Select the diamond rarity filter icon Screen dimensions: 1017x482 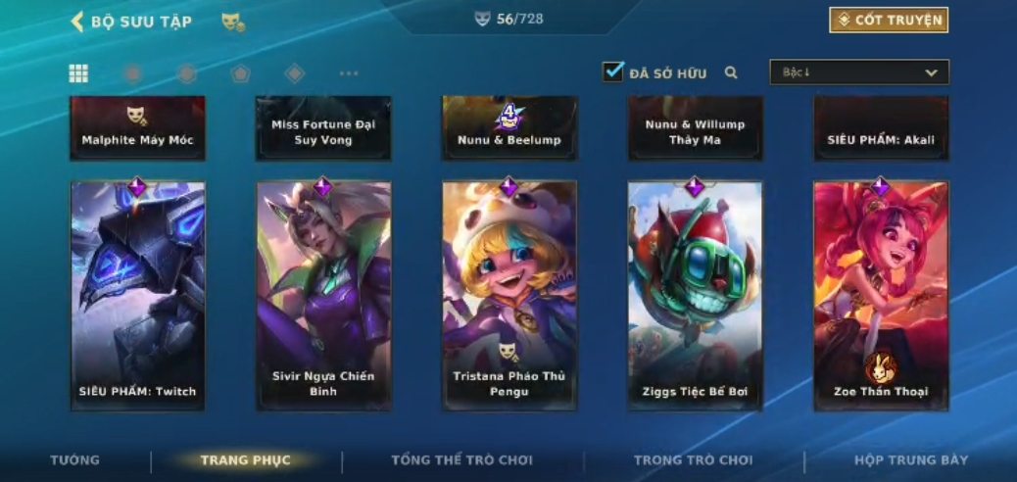[x=295, y=73]
